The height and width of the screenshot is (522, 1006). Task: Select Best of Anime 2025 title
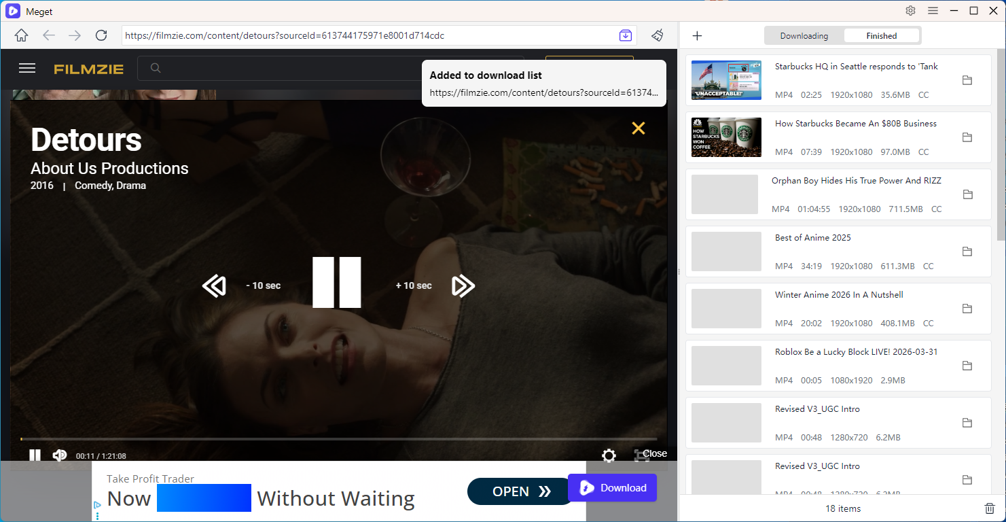click(813, 238)
